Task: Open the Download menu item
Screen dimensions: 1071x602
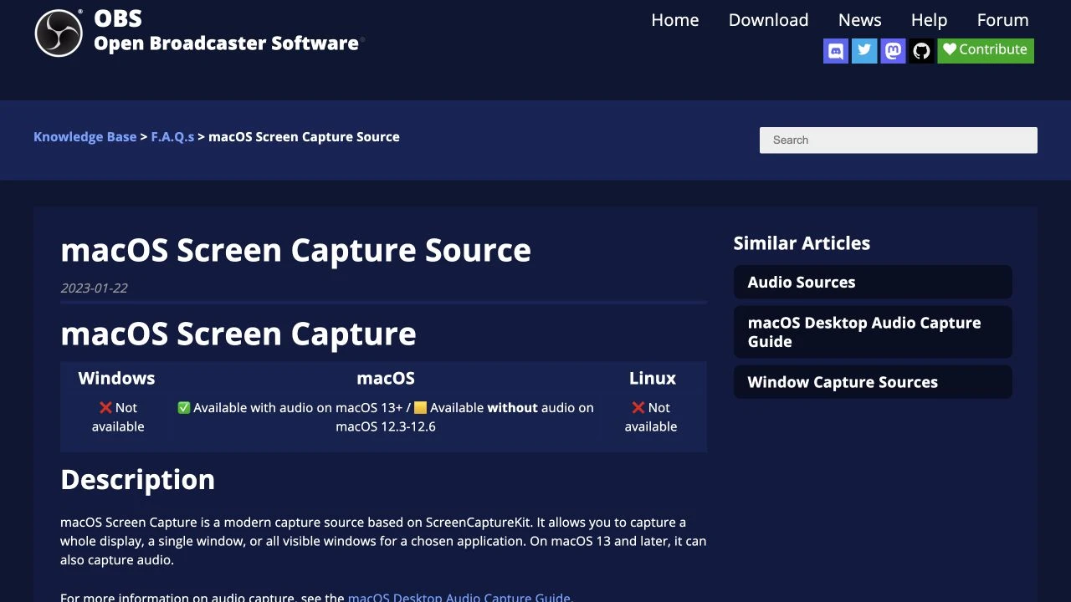Action: click(x=768, y=20)
